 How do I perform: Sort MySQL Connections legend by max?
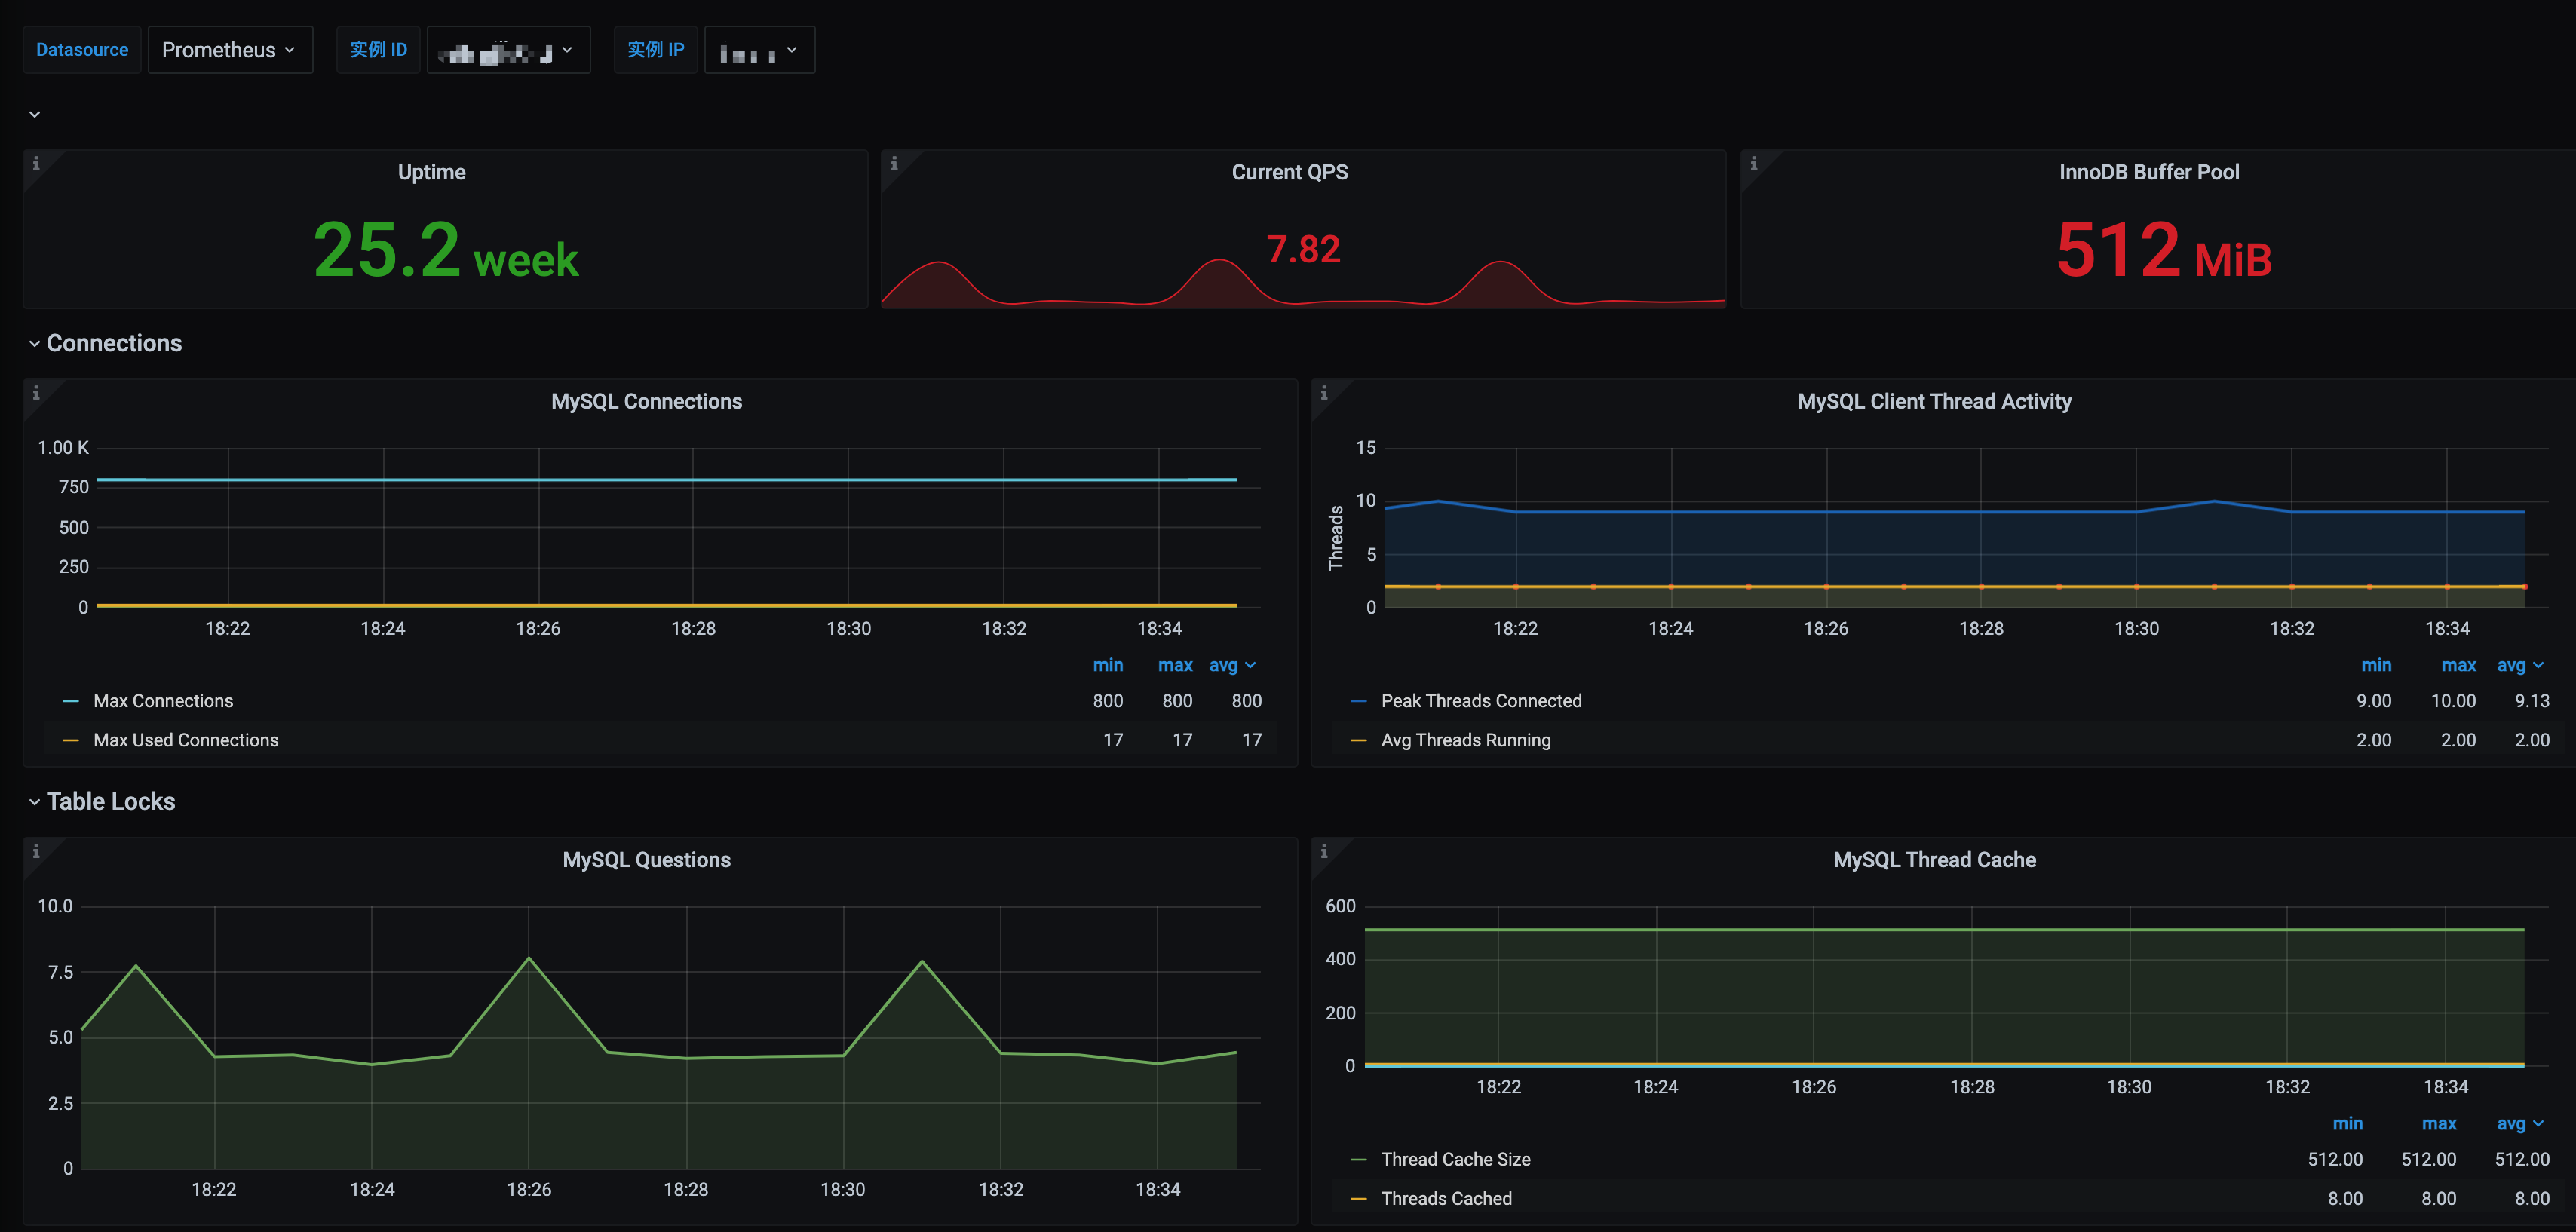[x=1174, y=665]
